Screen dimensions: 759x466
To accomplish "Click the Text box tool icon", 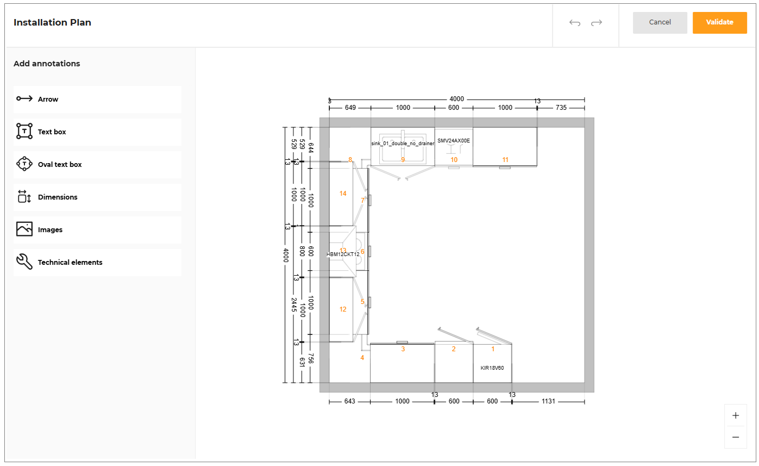I will coord(24,132).
